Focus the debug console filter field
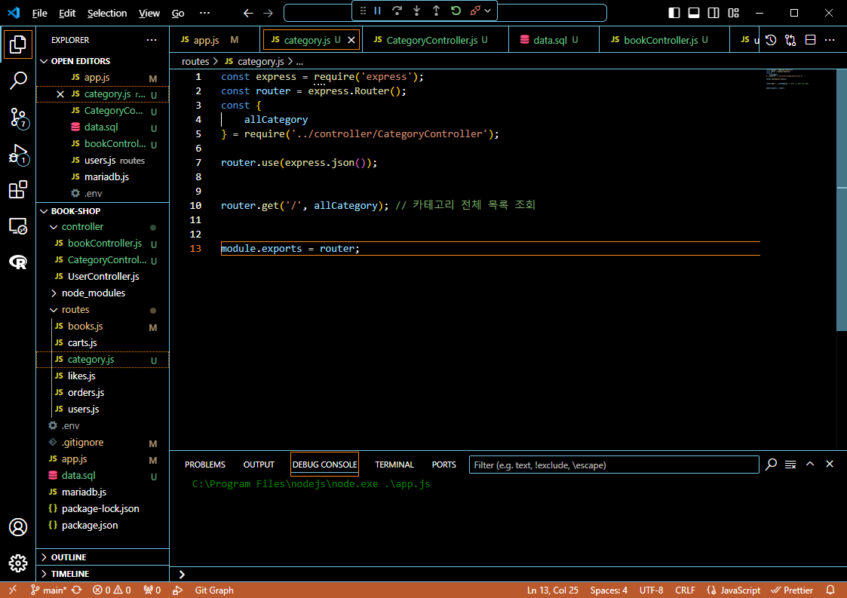The width and height of the screenshot is (847, 598). coord(614,465)
